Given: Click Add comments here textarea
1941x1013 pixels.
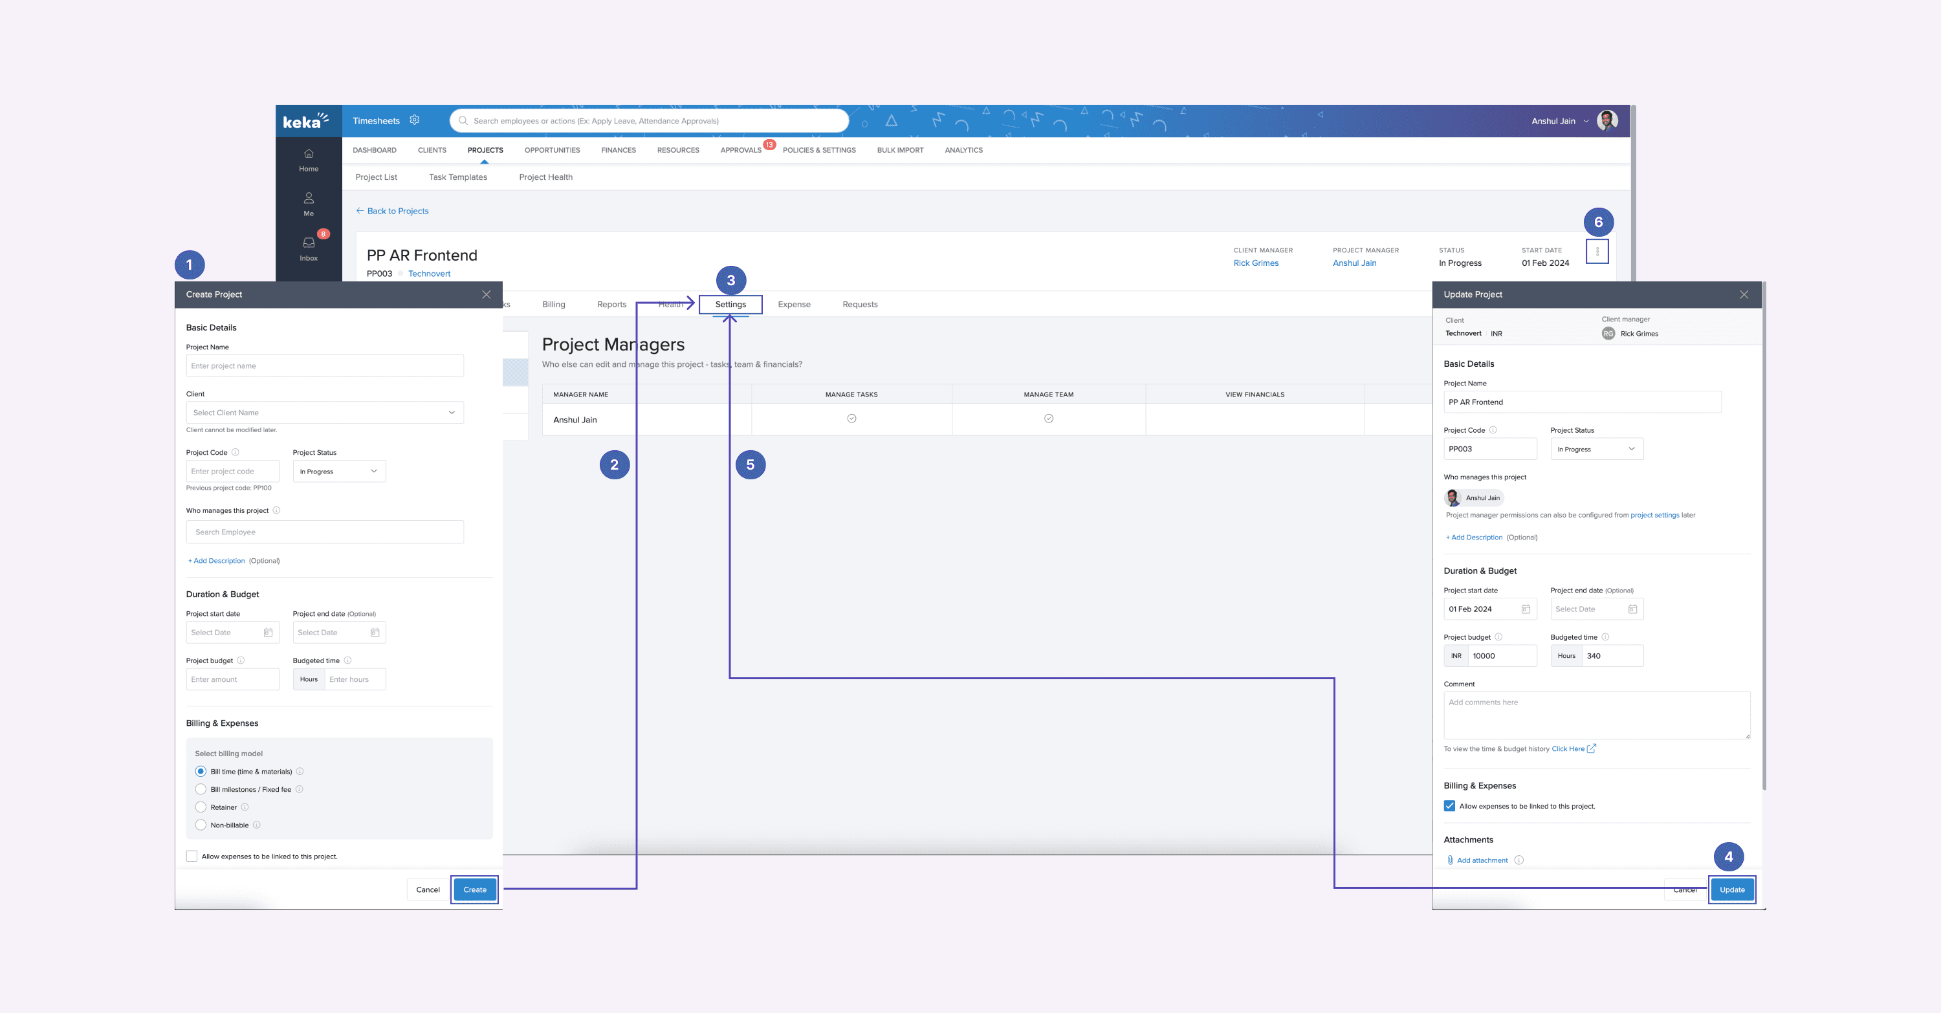Looking at the screenshot, I should click(1597, 715).
